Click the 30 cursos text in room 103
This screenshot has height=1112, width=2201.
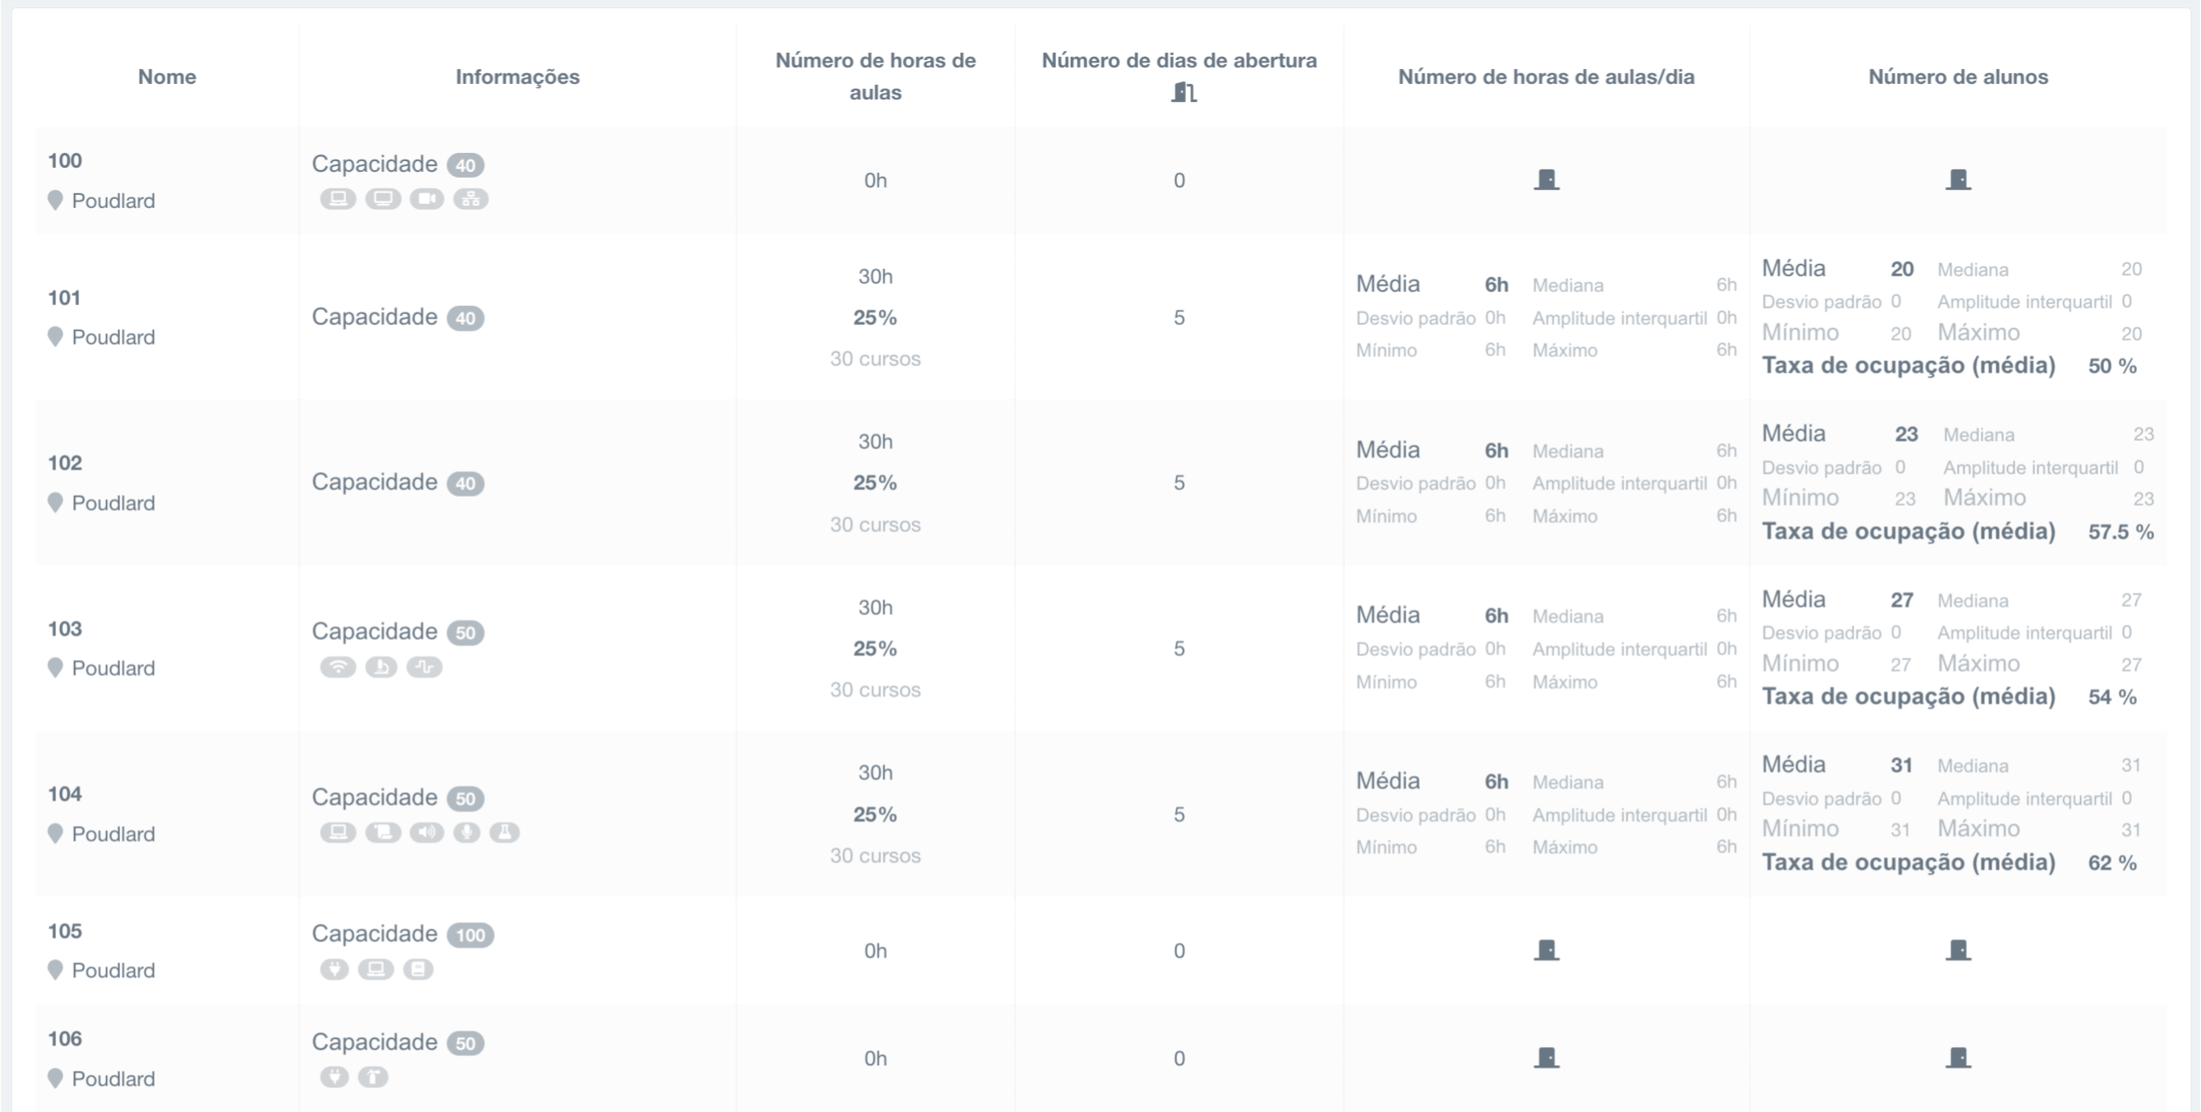(875, 689)
